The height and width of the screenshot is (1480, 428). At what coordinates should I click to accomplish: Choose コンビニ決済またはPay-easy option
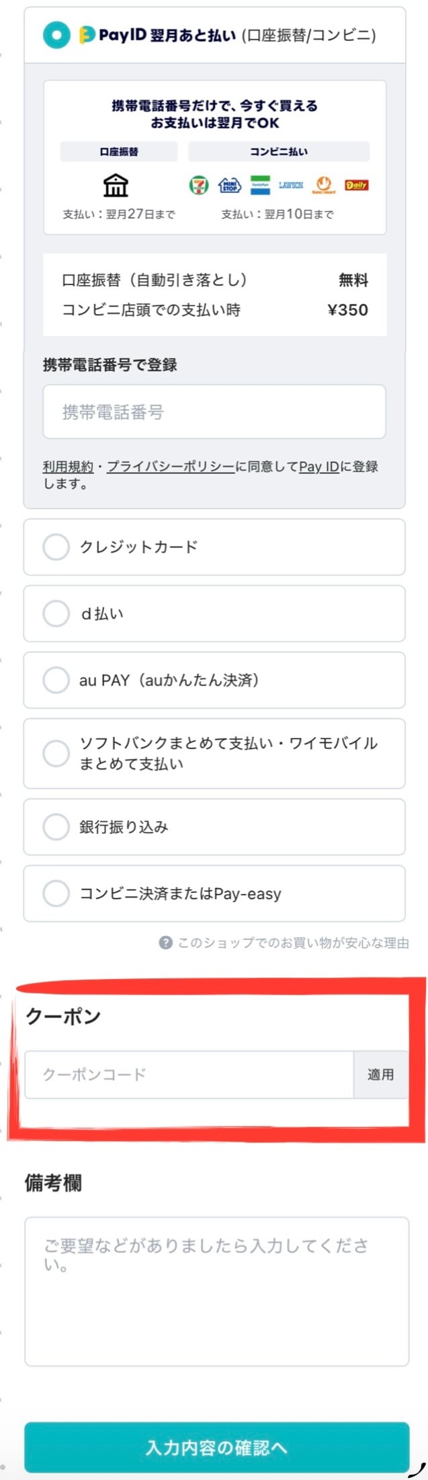(x=56, y=893)
